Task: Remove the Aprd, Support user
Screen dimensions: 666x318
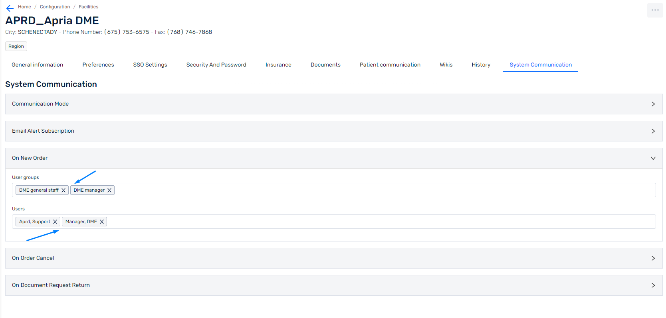Action: point(55,222)
